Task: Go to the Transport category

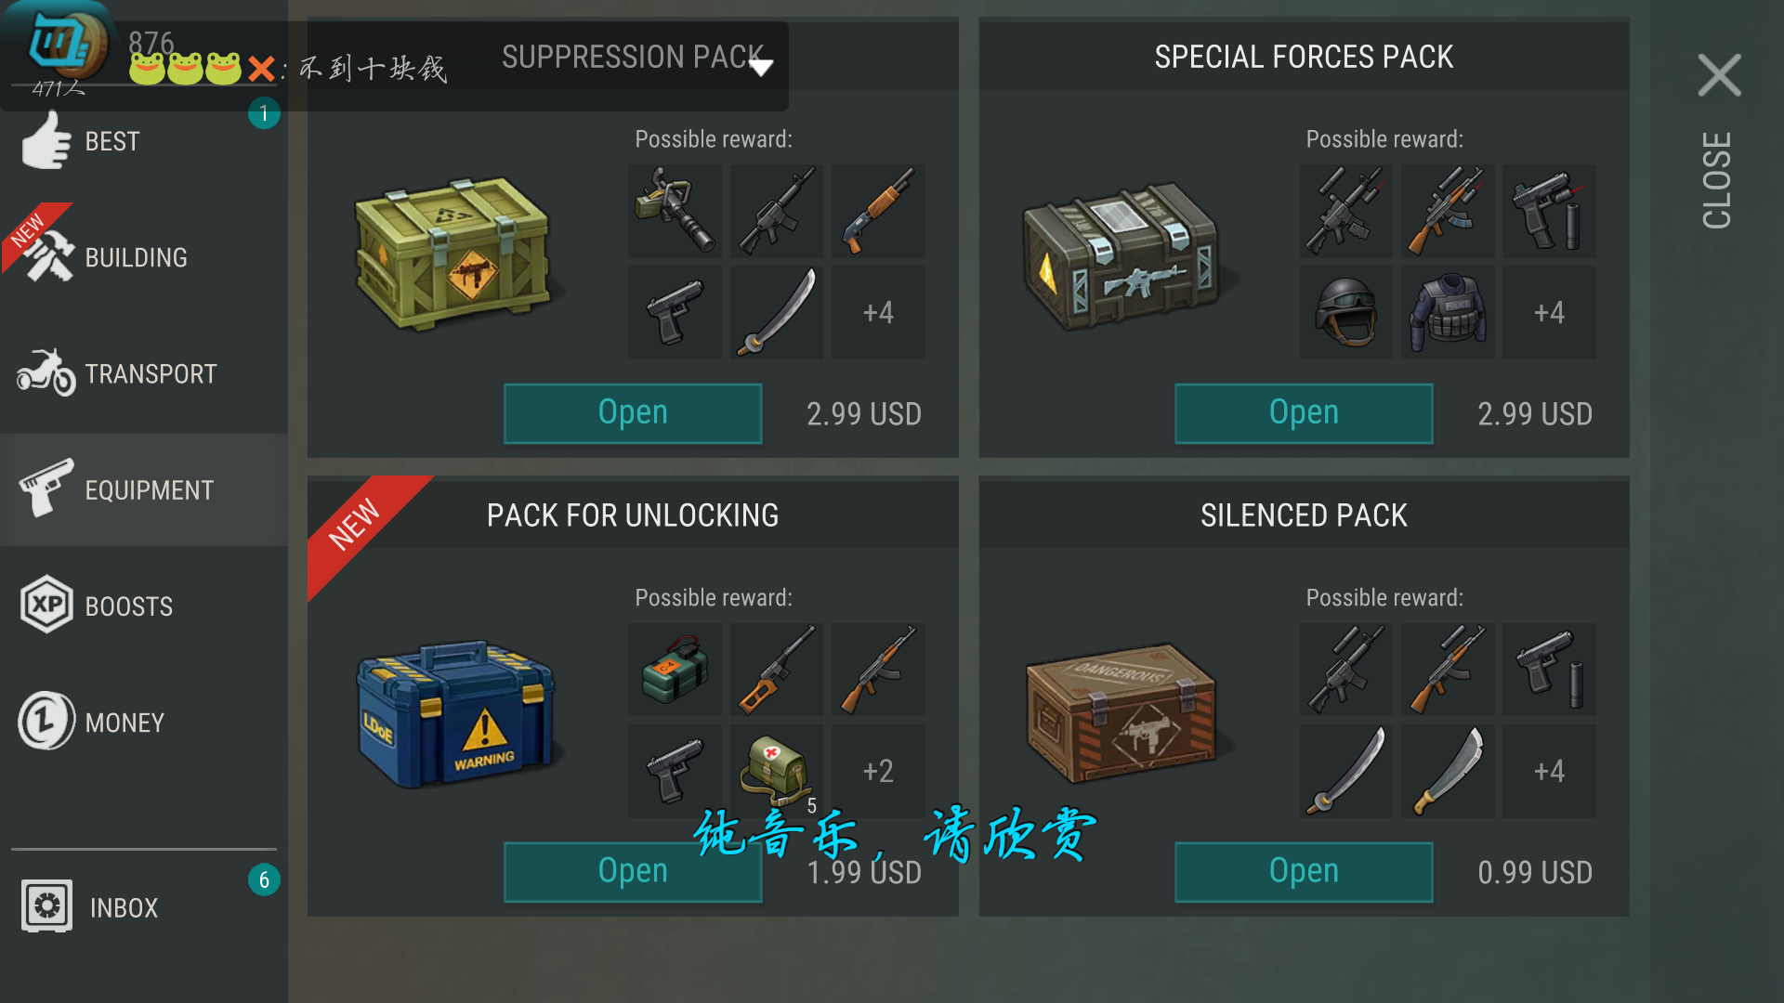Action: 144,373
